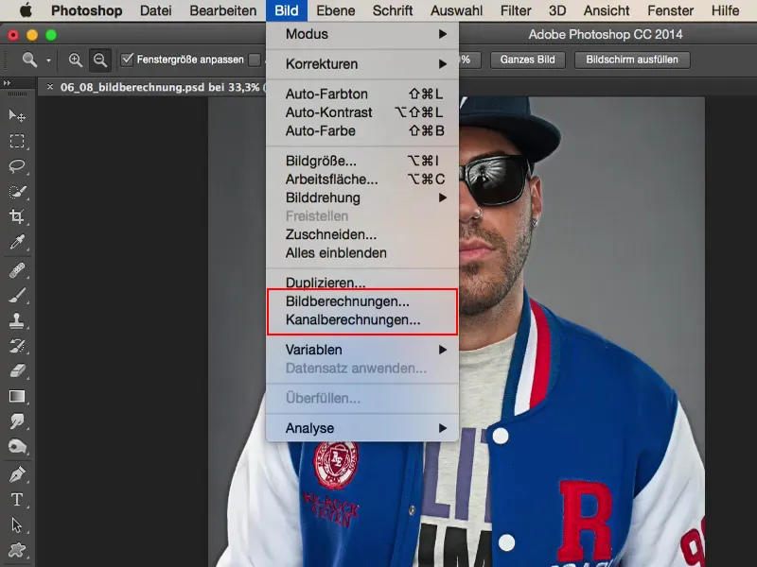Expand the Variablen submenu
757x567 pixels.
(x=362, y=350)
